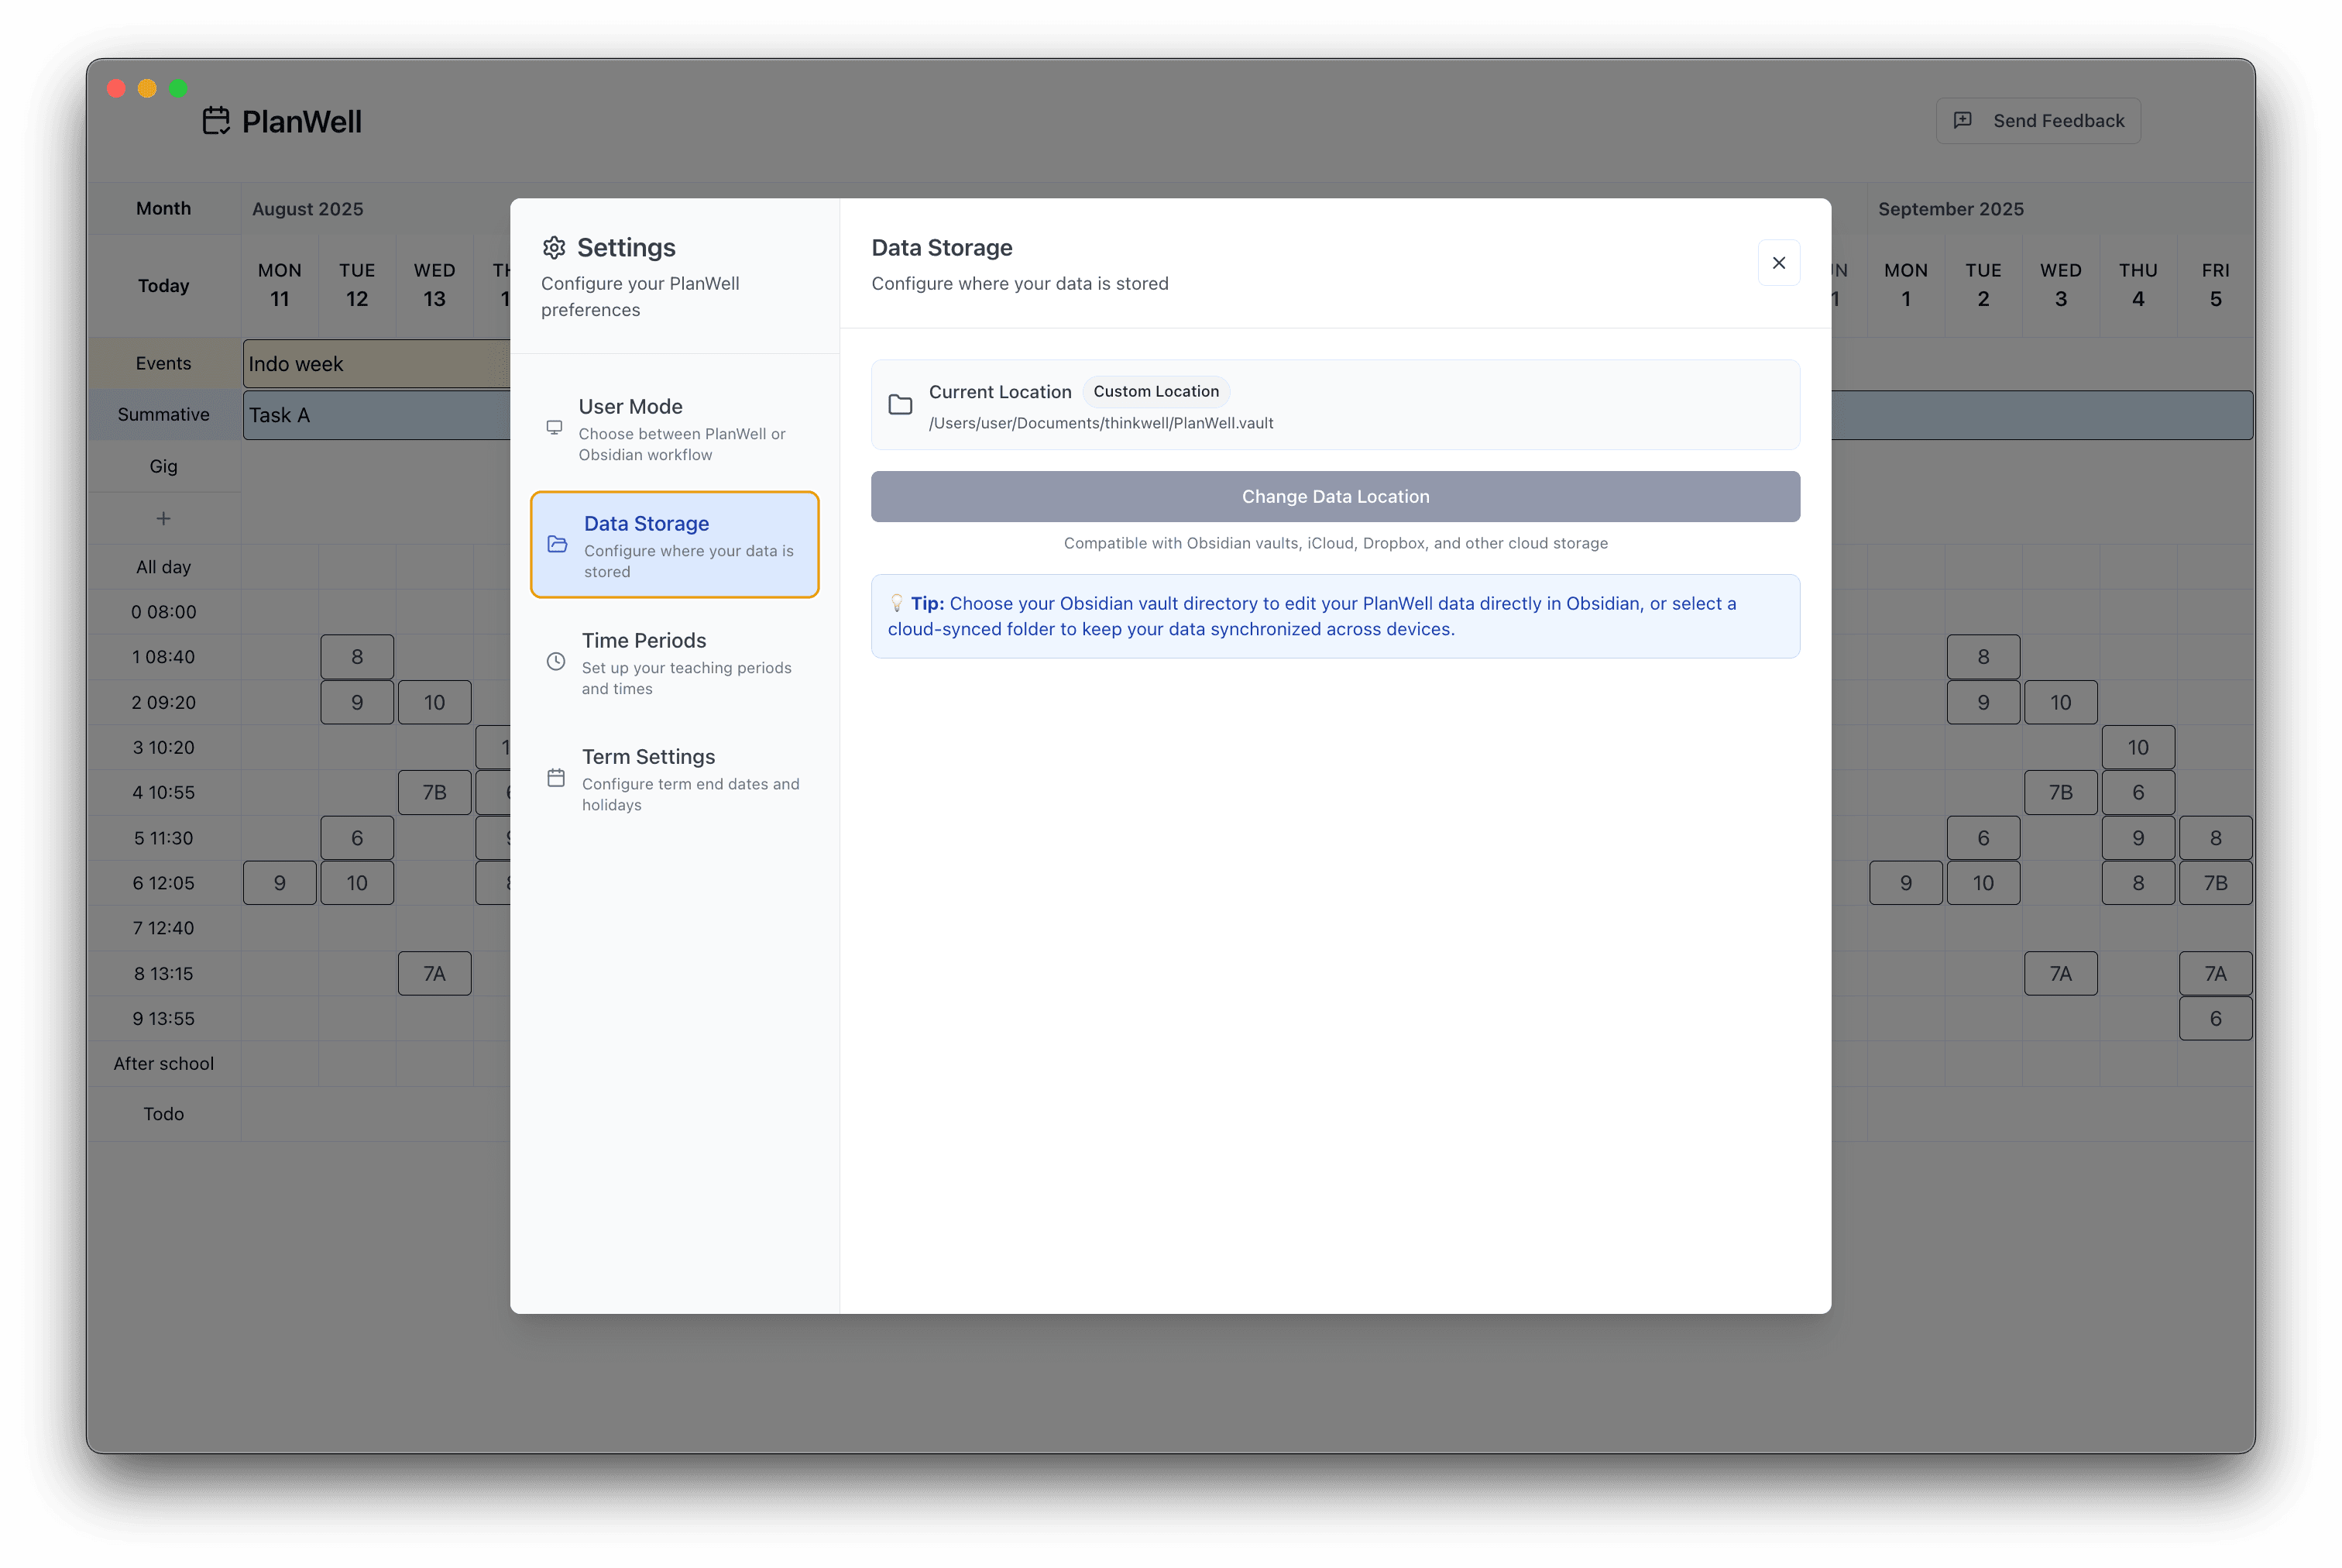Click class 7A on FRI 5 at 13:15
This screenshot has width=2342, height=1568.
(x=2215, y=973)
